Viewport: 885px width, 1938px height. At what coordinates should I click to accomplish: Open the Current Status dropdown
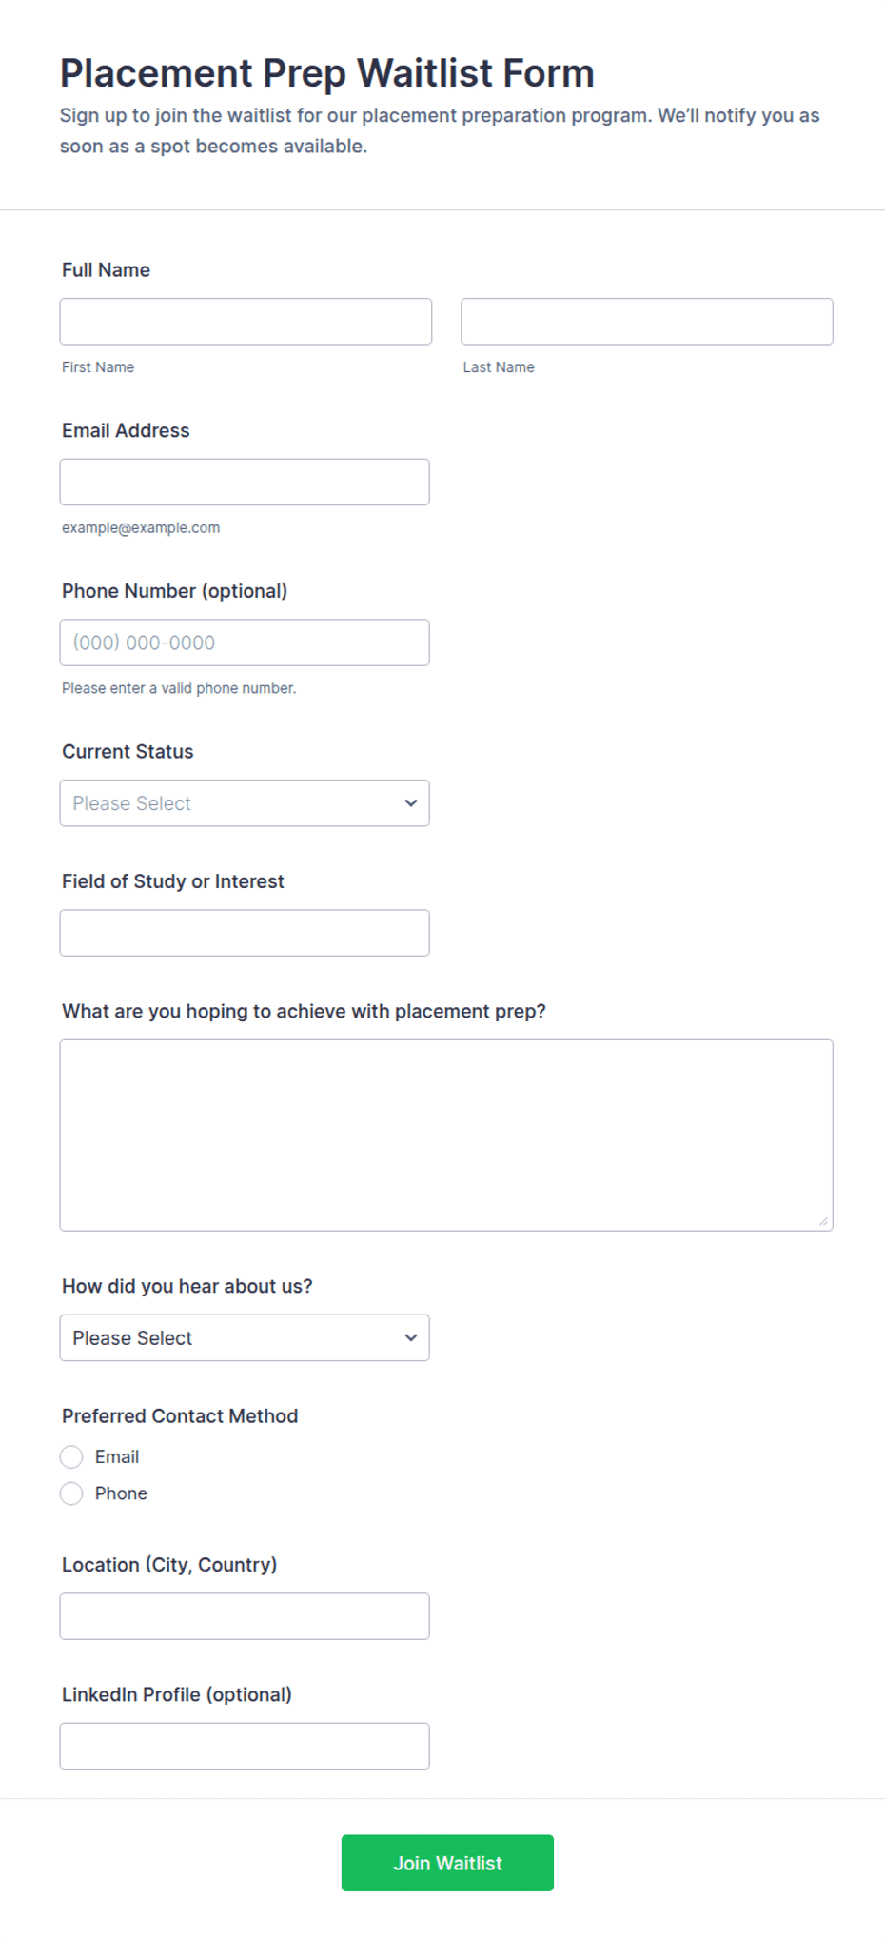[245, 803]
